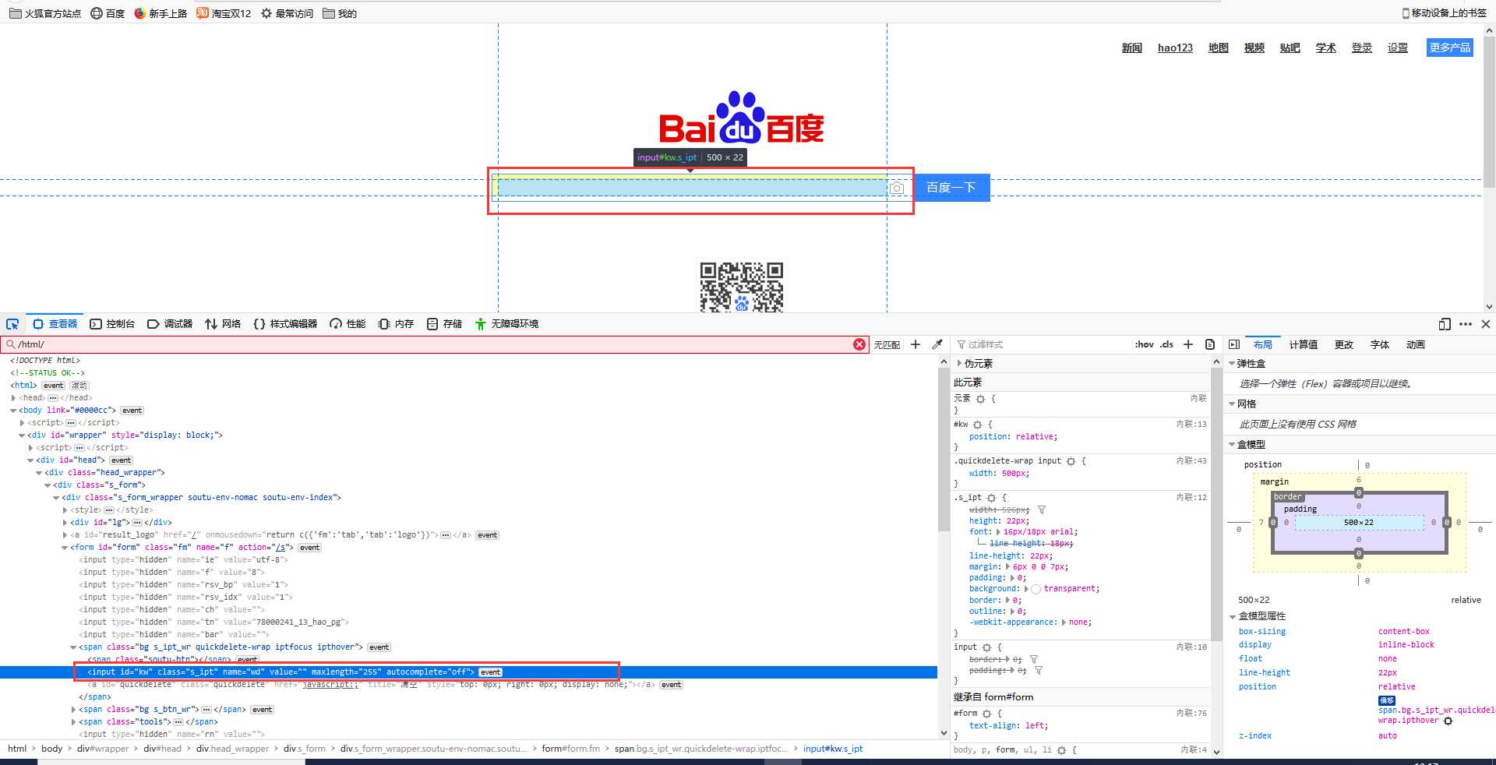The width and height of the screenshot is (1496, 765).
Task: Click the camera image search icon
Action: click(897, 189)
